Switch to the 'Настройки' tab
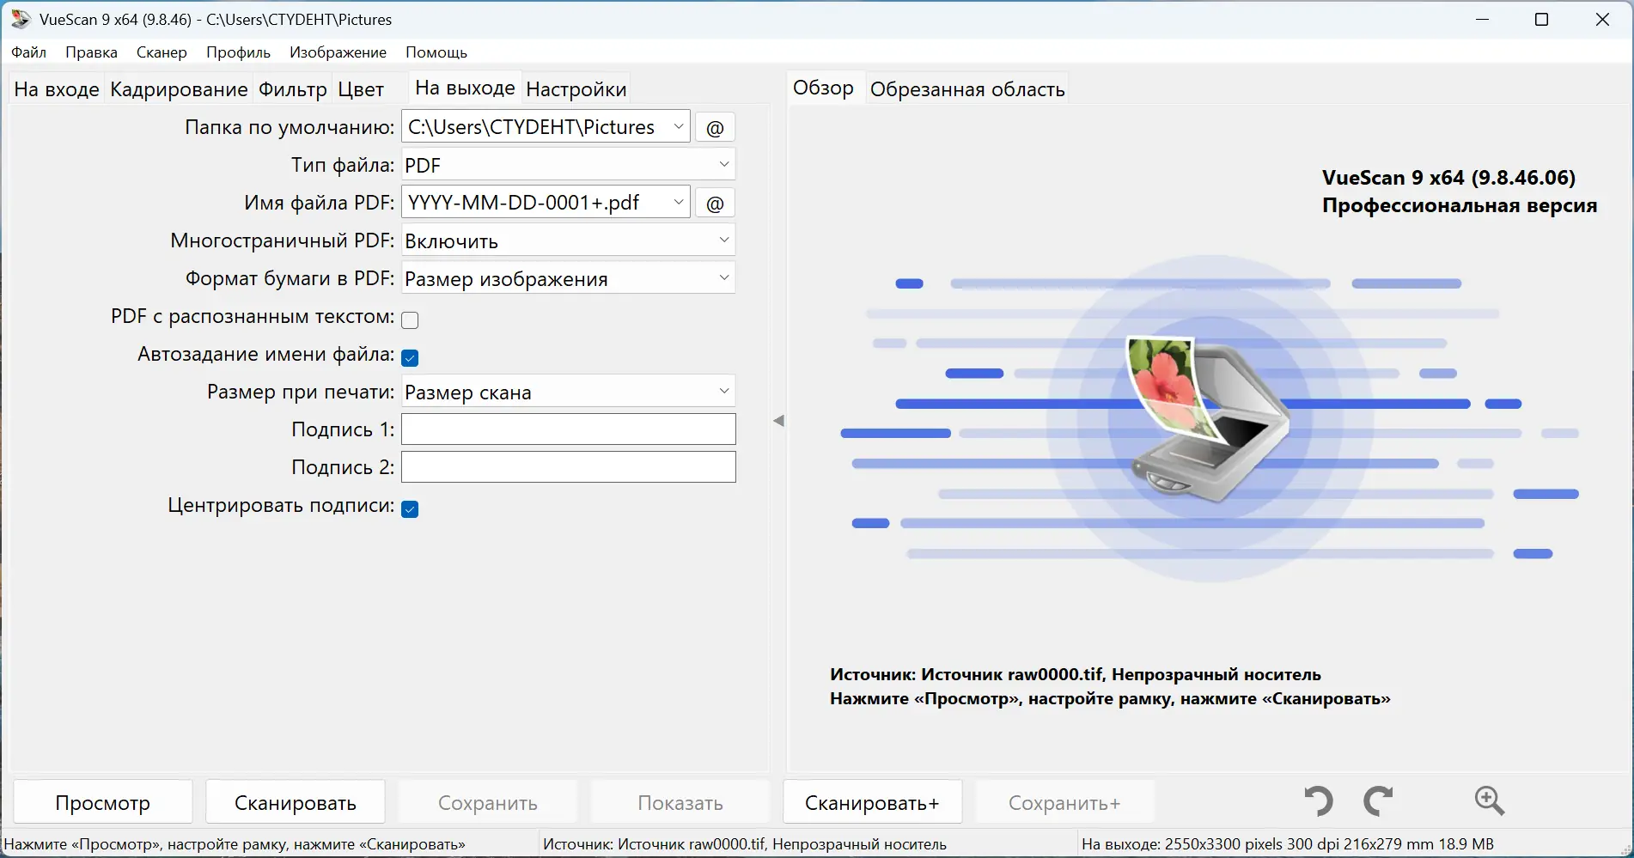This screenshot has height=858, width=1634. click(x=576, y=89)
